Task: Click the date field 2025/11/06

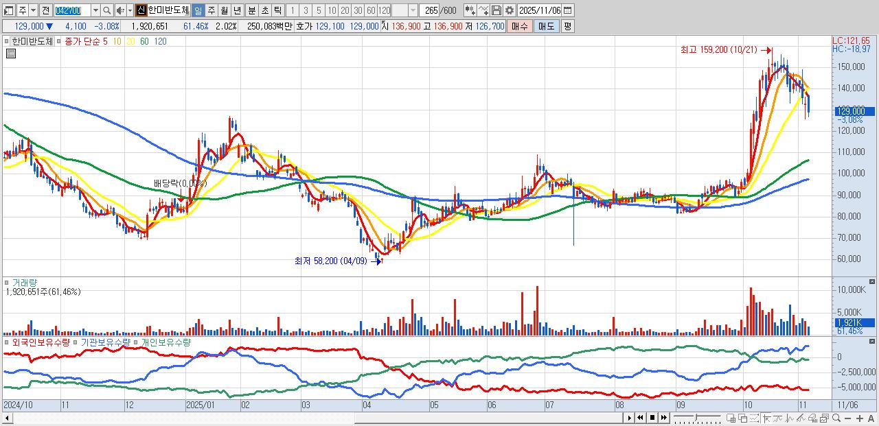Action: coord(540,10)
